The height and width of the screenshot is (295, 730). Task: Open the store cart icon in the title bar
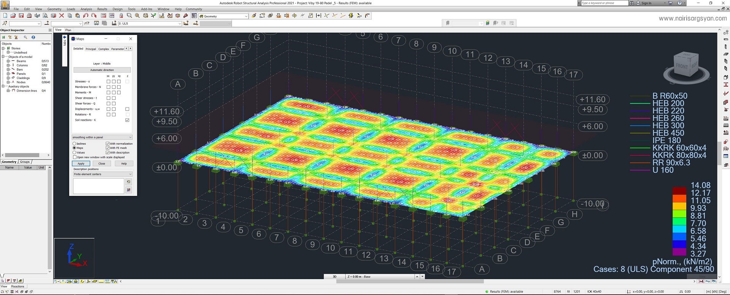click(670, 3)
